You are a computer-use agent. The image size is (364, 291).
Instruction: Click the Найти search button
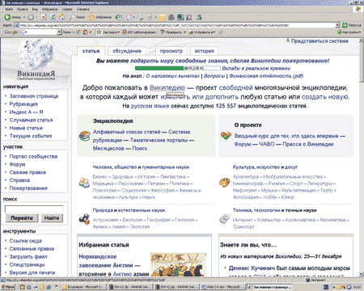pyautogui.click(x=52, y=218)
